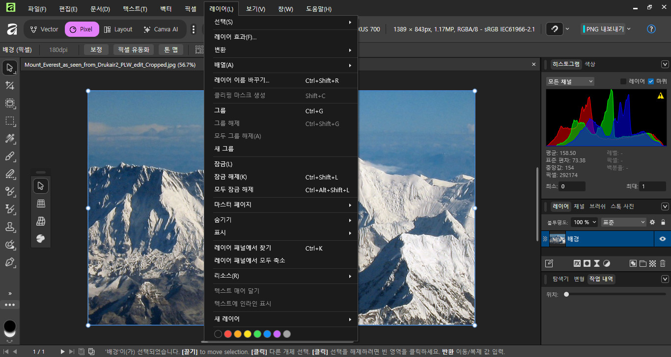Pick the empty no-color tag circle
Viewport: 671px width, 357px height.
tap(218, 334)
